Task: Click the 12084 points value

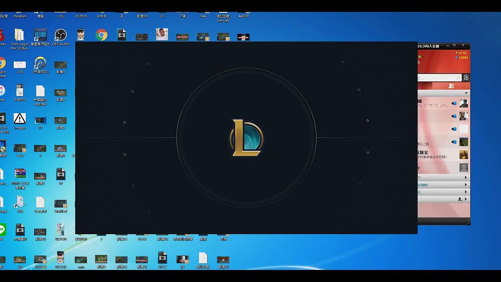Action: [461, 58]
